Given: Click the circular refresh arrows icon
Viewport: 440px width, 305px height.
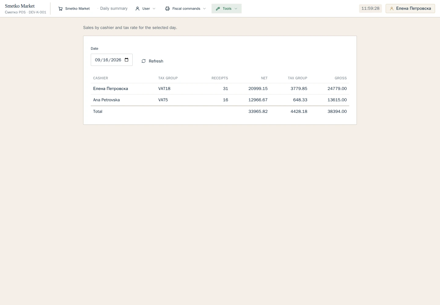Looking at the screenshot, I should tap(144, 61).
